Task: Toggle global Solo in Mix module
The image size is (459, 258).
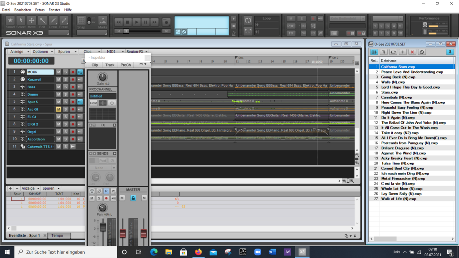Action: tap(302, 19)
